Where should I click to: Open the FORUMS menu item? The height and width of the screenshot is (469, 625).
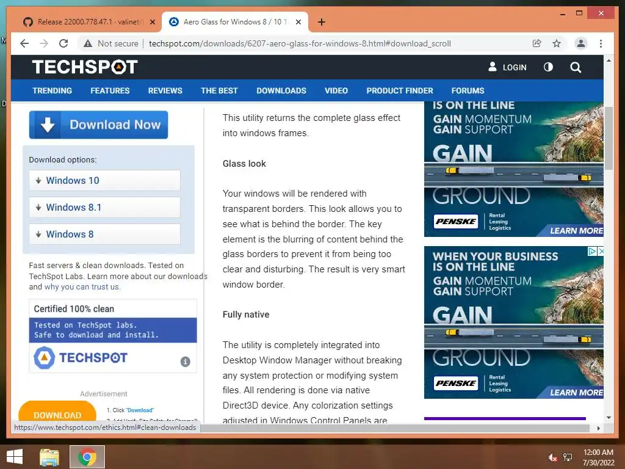pos(468,90)
